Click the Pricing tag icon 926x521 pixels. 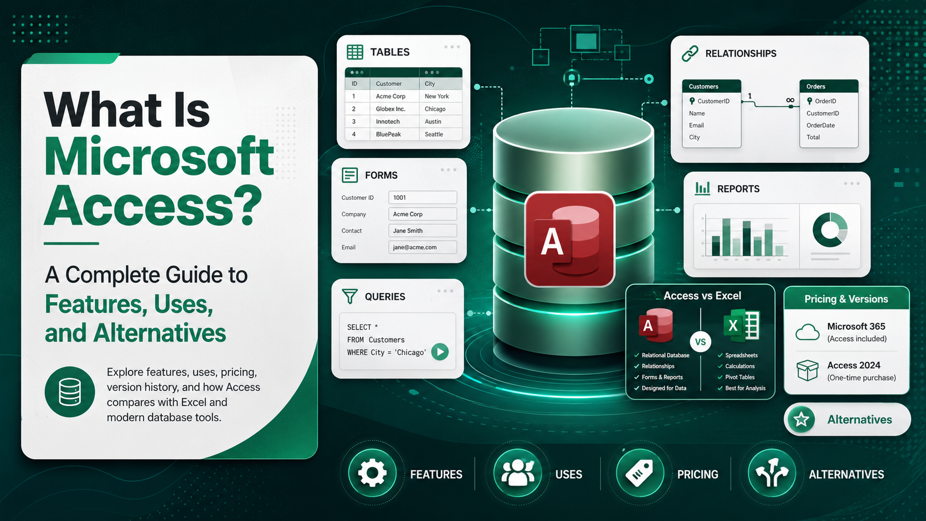[x=640, y=473]
